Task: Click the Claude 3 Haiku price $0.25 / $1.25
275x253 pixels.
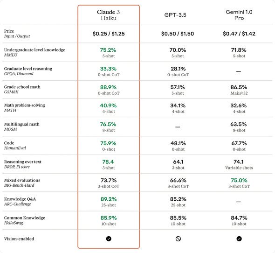Action: click(x=109, y=34)
